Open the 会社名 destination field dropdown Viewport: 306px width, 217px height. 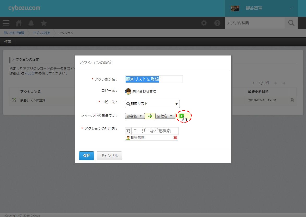coord(165,116)
